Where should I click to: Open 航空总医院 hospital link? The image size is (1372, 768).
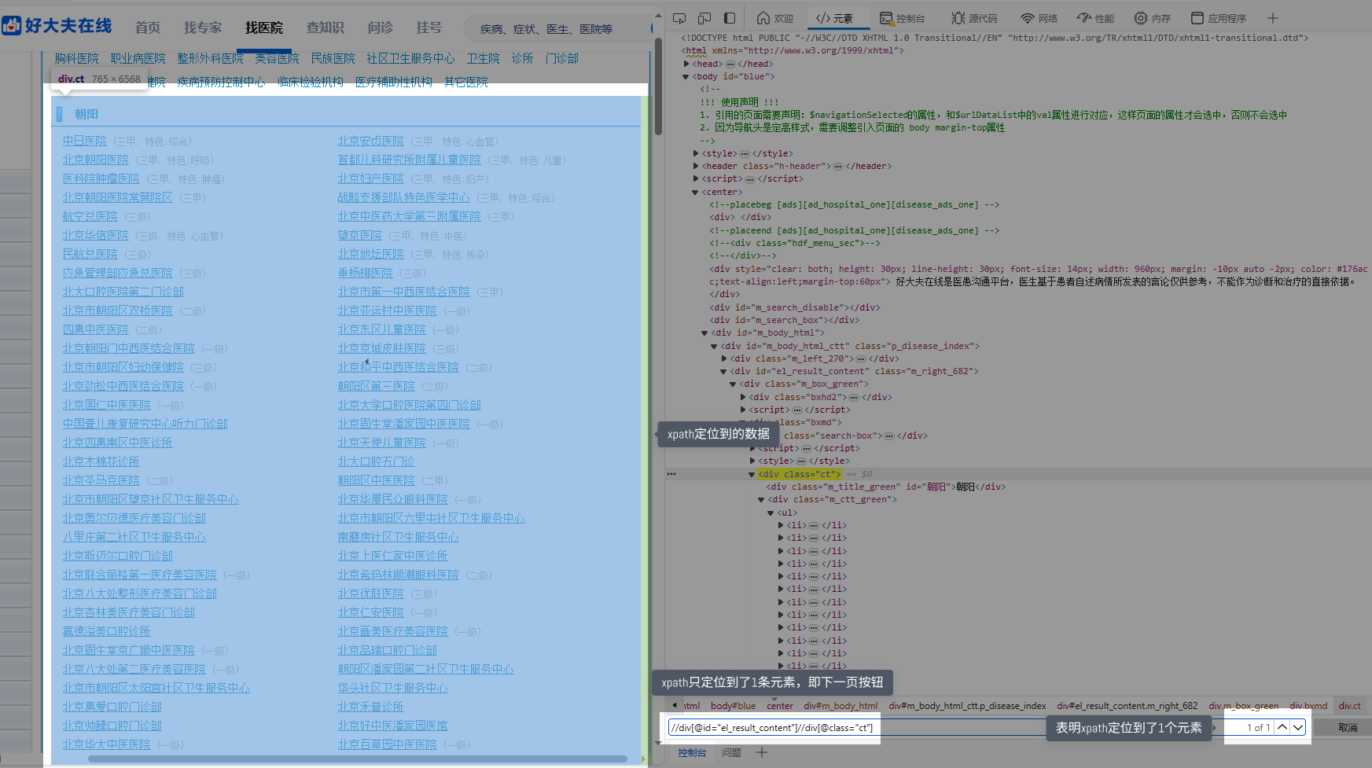(90, 216)
